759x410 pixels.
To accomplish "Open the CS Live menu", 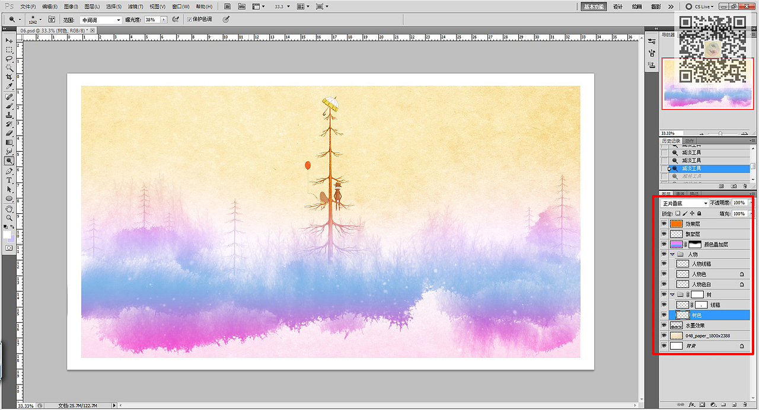I will pos(700,7).
